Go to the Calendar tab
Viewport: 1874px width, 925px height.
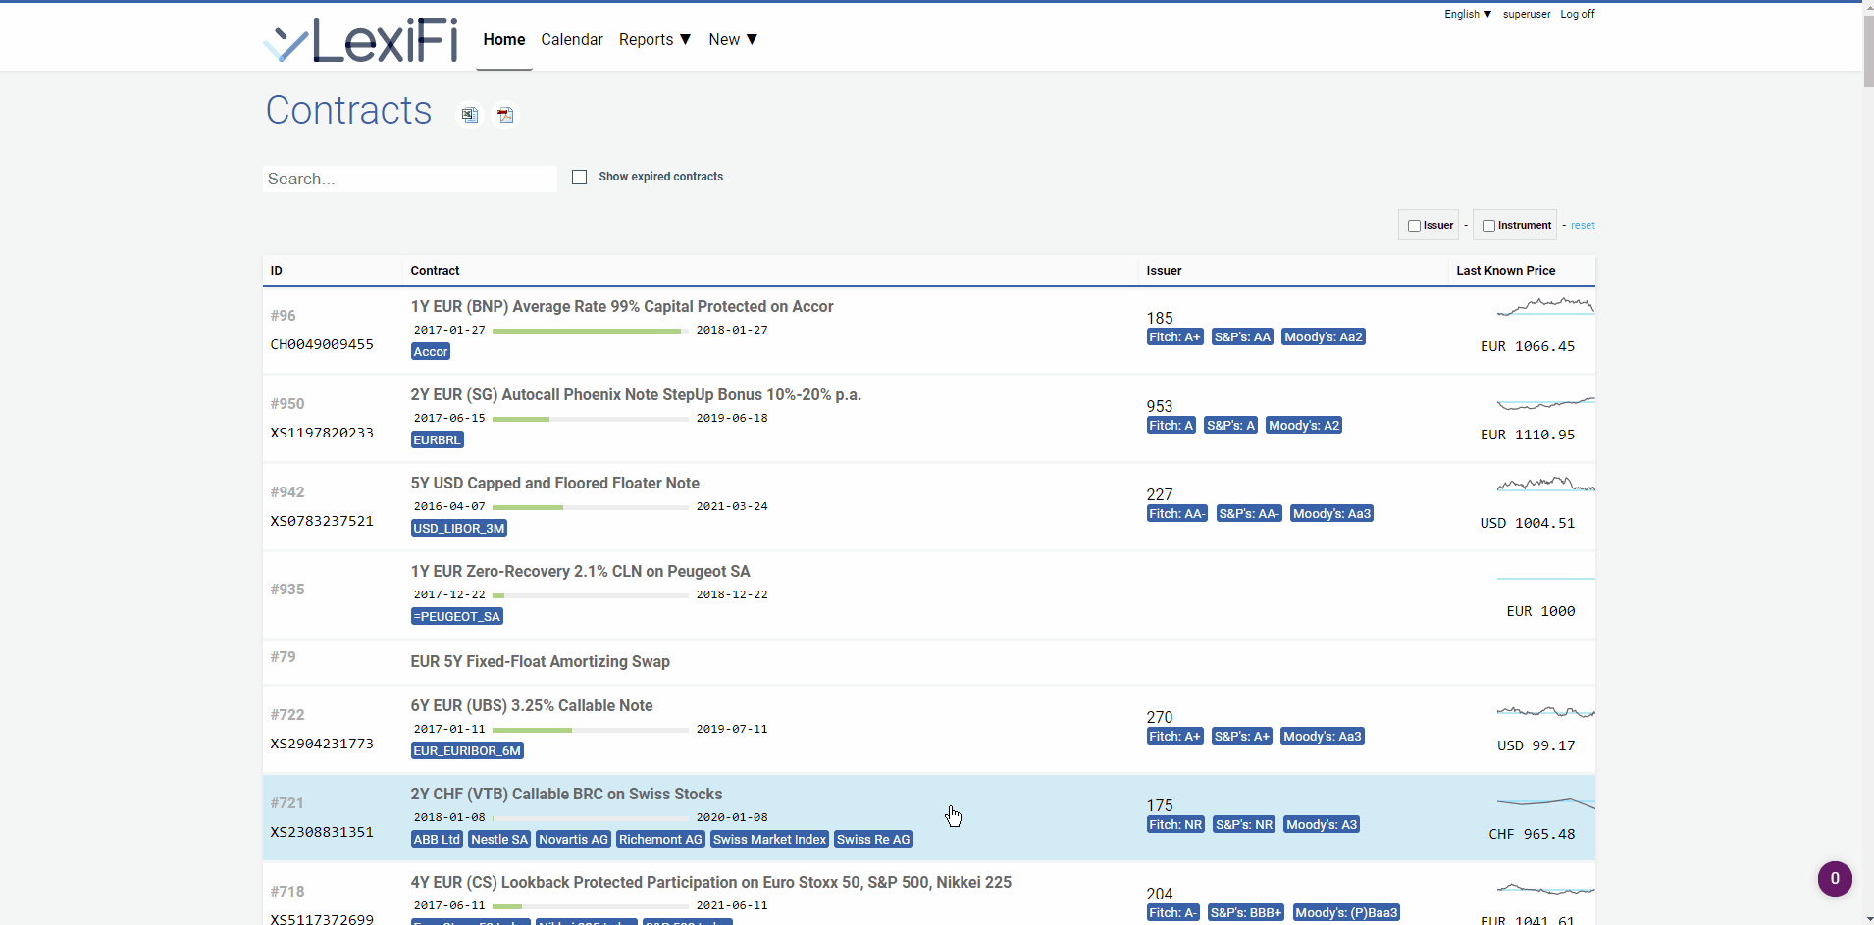click(x=572, y=40)
